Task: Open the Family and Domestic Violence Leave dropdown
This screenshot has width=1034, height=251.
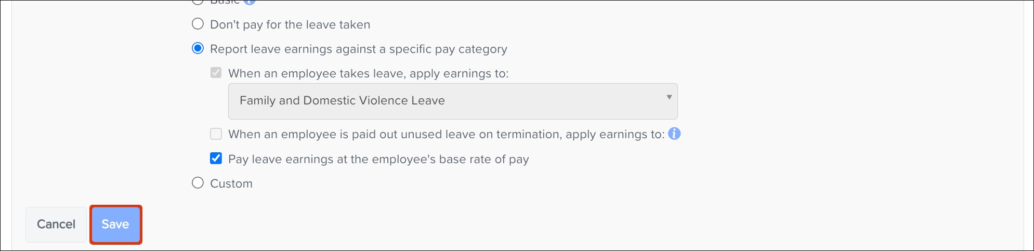Action: pos(452,101)
